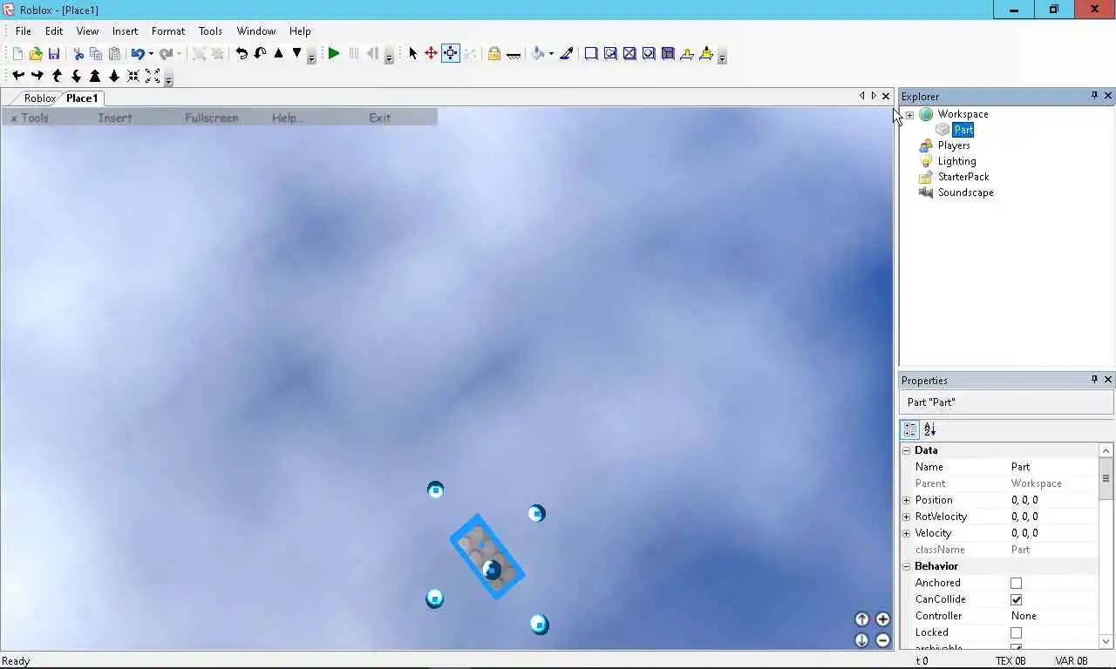Select the arrow pointer tool

tap(413, 54)
